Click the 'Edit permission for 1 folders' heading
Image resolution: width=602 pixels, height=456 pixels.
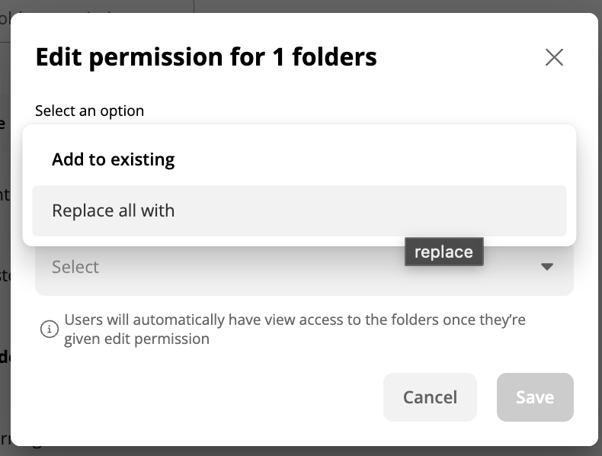point(207,57)
